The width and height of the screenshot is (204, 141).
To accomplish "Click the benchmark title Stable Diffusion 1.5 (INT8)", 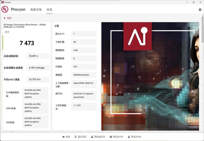I will pyautogui.click(x=25, y=26).
